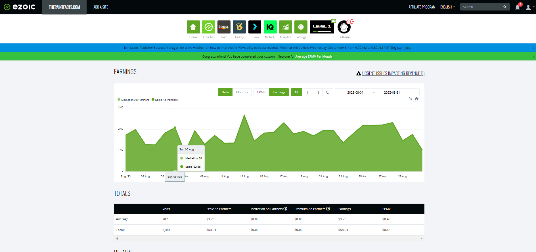The image size is (536, 252).
Task: Show Earnings in the chart
Action: pos(279,92)
